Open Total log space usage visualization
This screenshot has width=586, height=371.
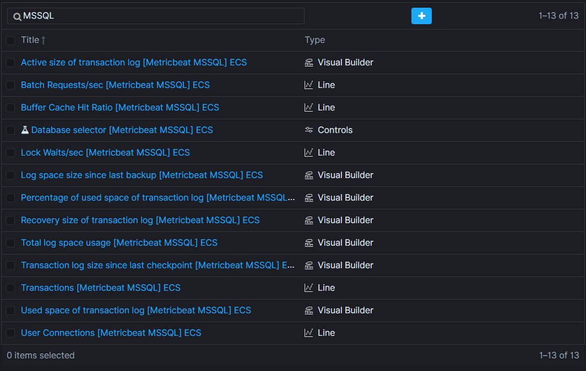tap(119, 243)
